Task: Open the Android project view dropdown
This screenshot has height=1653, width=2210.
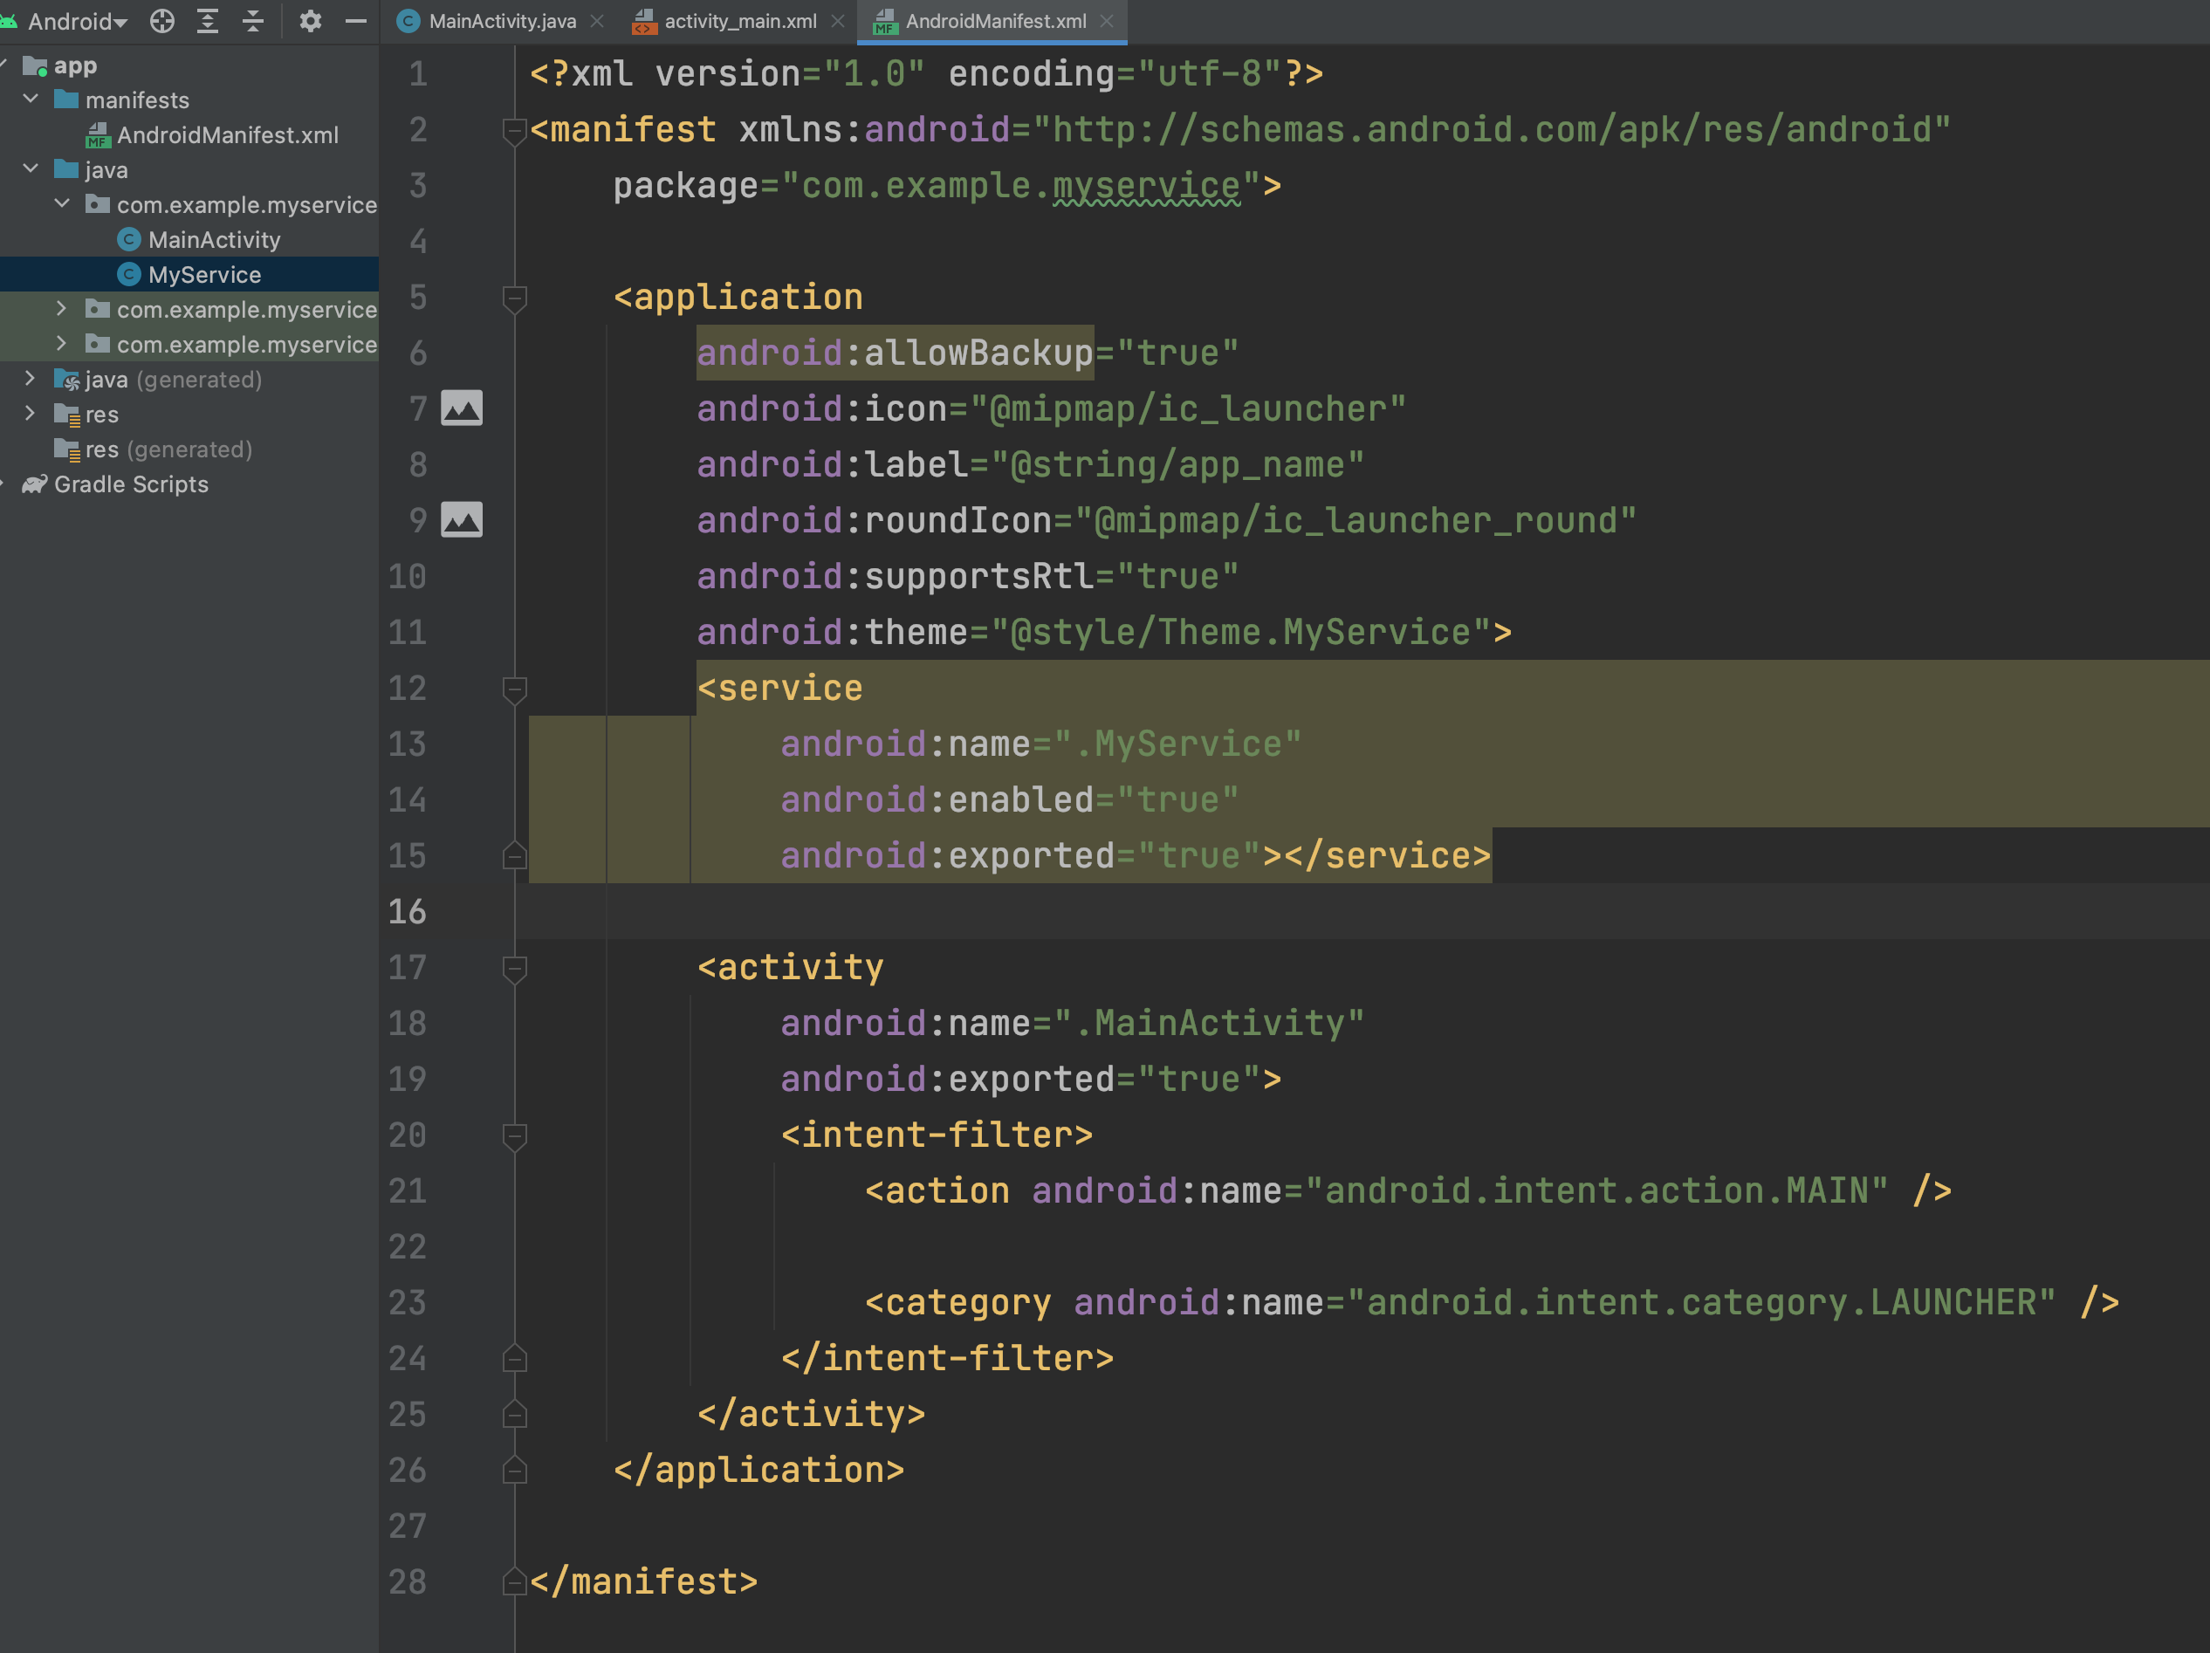Action: point(76,21)
